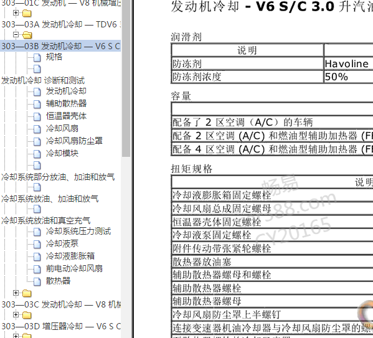The image size is (373, 338).
Task: Click the 辅助散热器螺母和螺栓 torque row
Action: click(x=272, y=275)
